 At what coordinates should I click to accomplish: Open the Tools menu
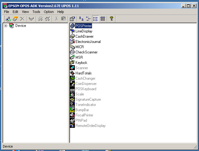pyautogui.click(x=36, y=12)
